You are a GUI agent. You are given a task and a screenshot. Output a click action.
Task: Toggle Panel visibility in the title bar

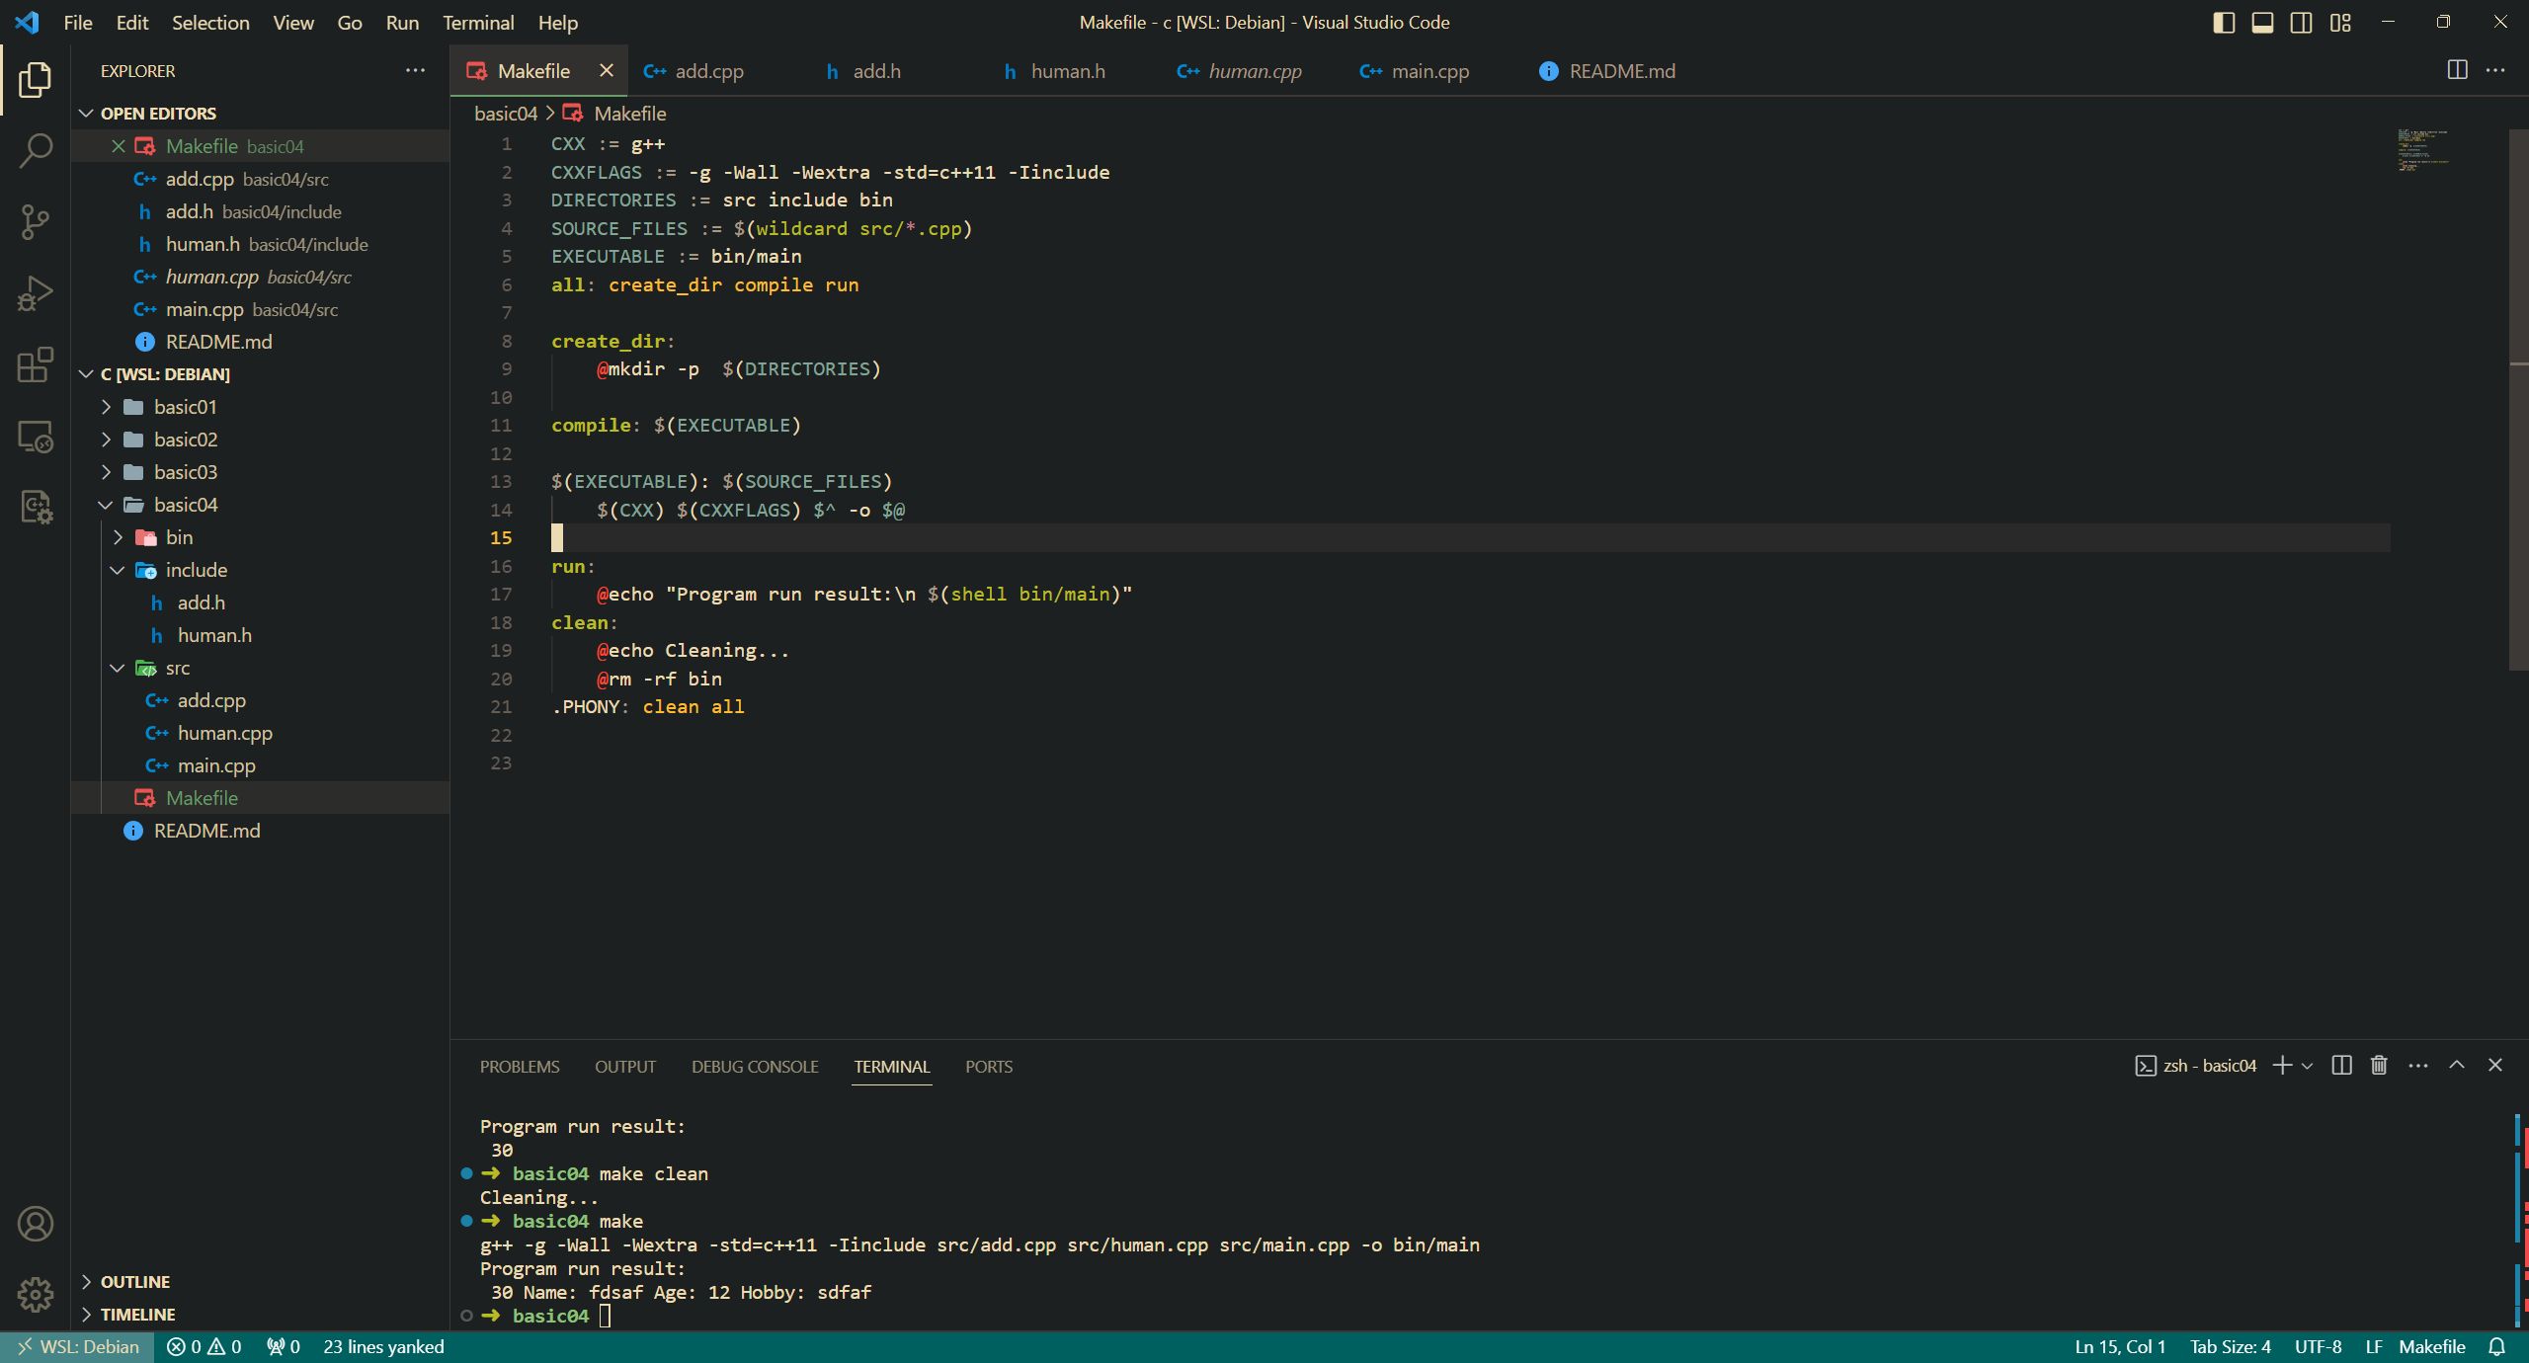click(2262, 22)
